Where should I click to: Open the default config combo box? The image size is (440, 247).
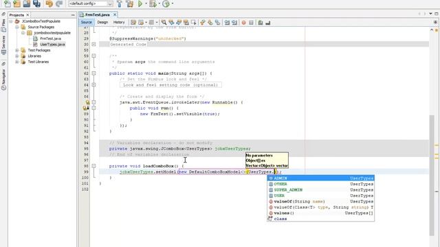(x=91, y=3)
